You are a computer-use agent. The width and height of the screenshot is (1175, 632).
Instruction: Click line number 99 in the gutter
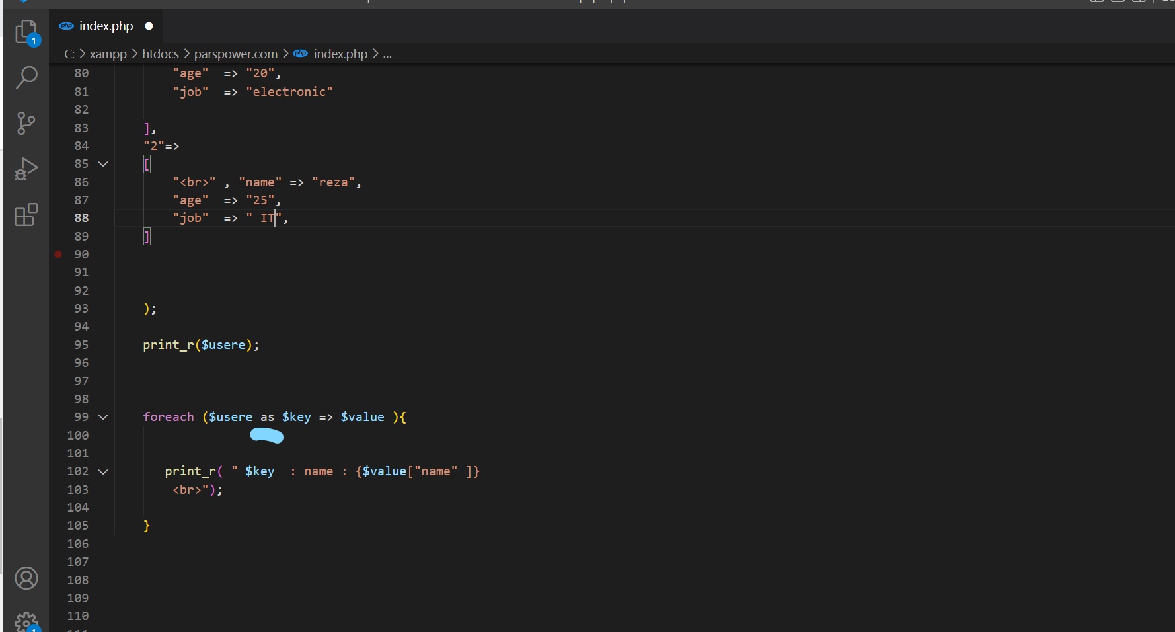click(81, 417)
